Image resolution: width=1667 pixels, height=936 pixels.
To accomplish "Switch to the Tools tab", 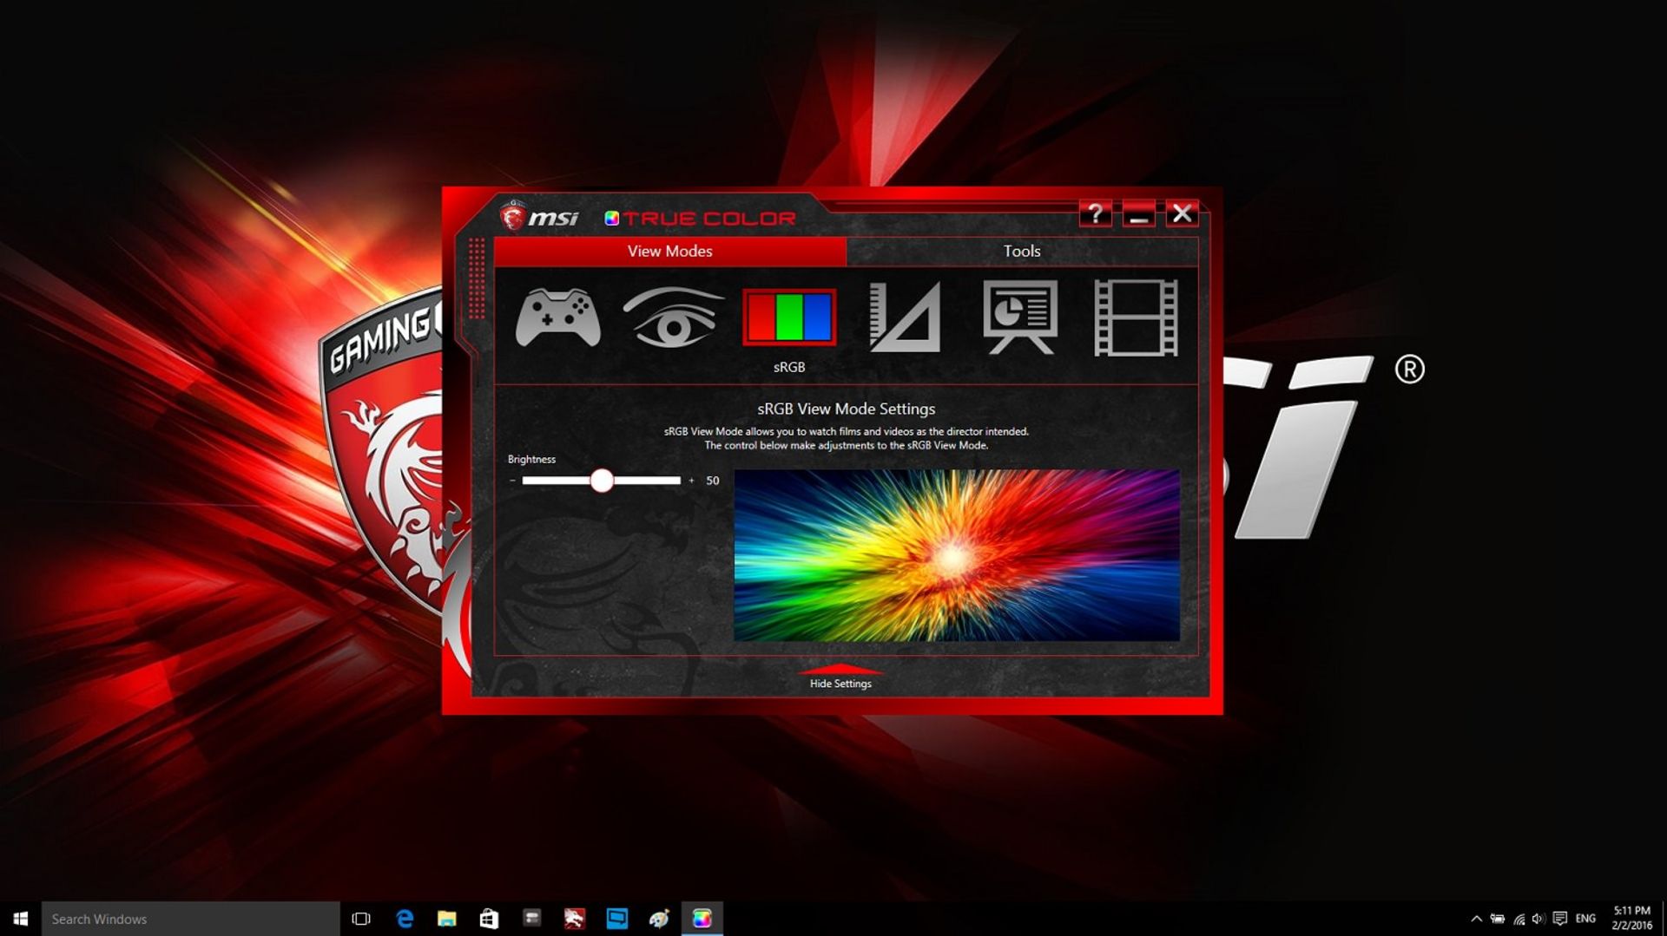I will [1022, 251].
